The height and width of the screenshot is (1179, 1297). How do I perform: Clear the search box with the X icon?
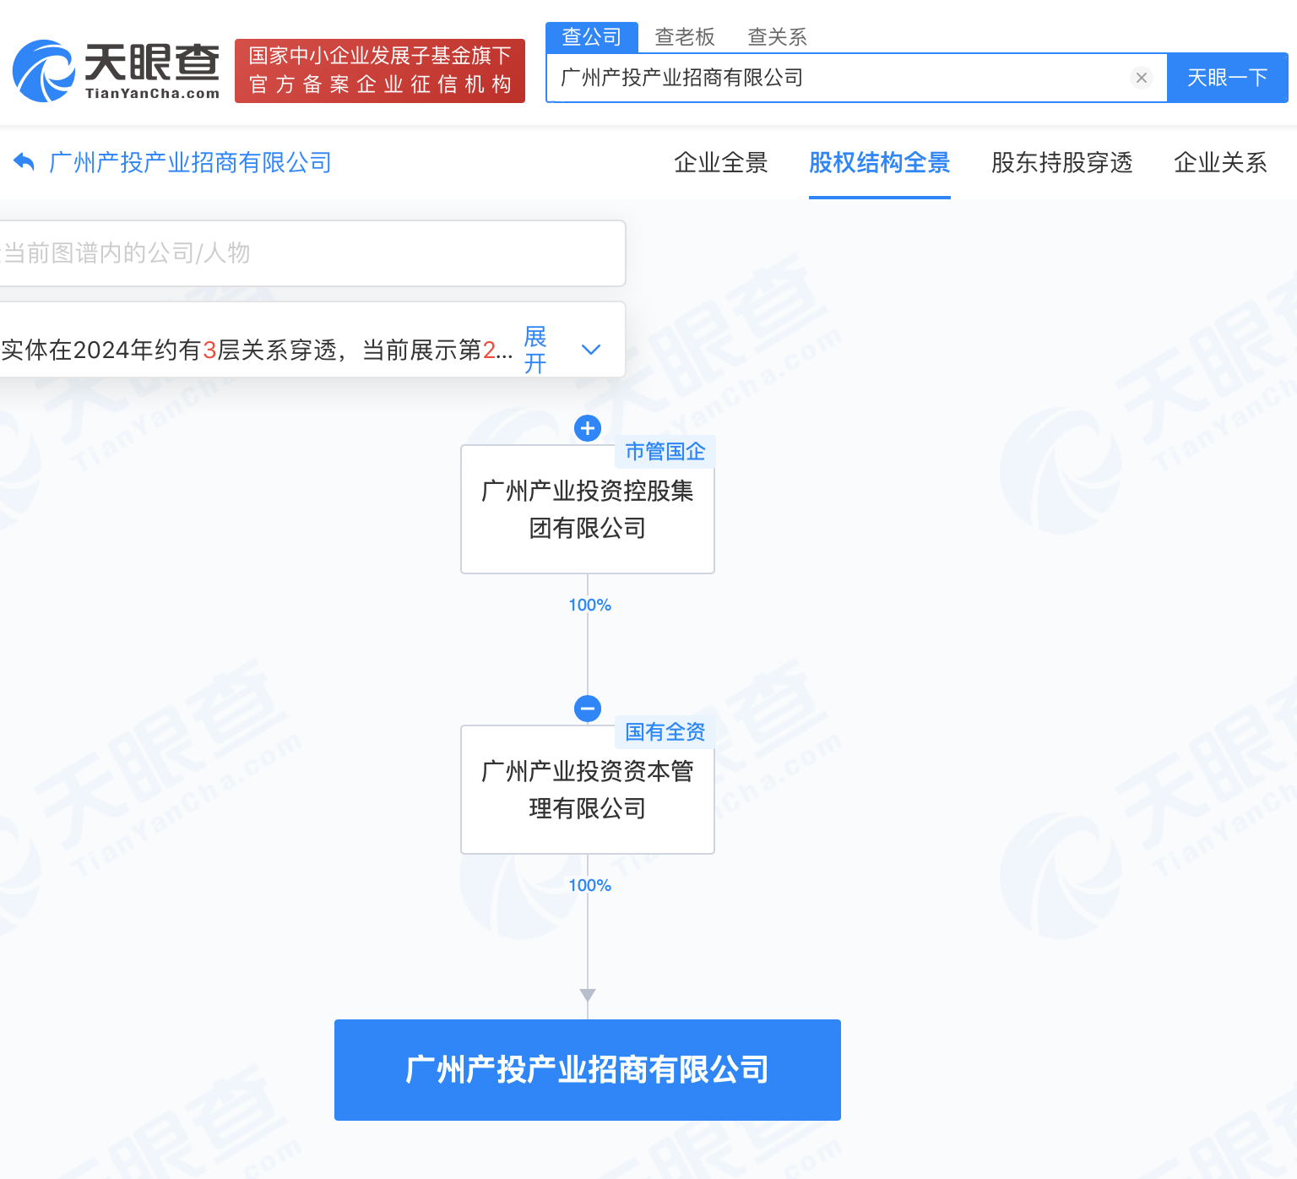[1141, 78]
